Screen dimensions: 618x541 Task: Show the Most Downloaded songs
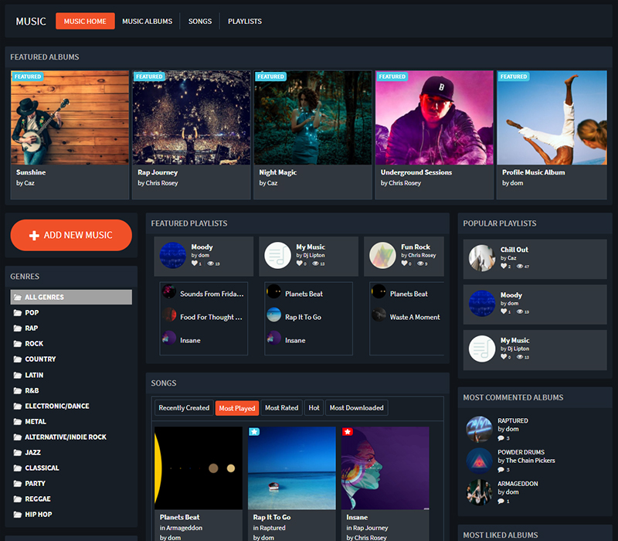click(x=355, y=408)
